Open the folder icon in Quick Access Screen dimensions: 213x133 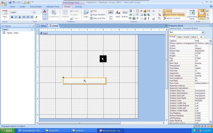coord(28,2)
